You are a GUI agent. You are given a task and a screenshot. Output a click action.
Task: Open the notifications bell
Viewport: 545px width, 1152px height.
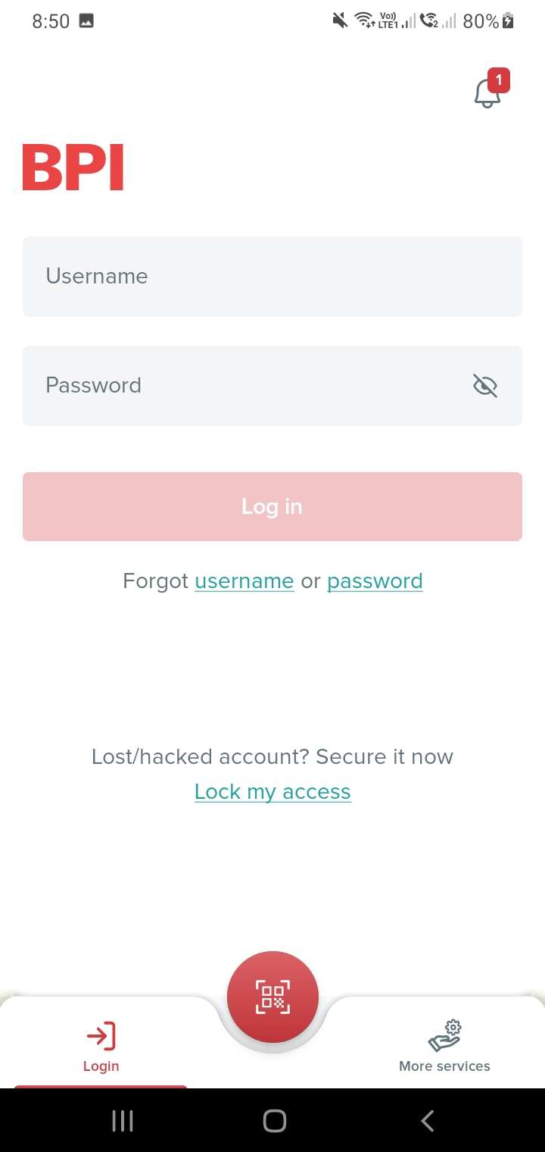(487, 94)
